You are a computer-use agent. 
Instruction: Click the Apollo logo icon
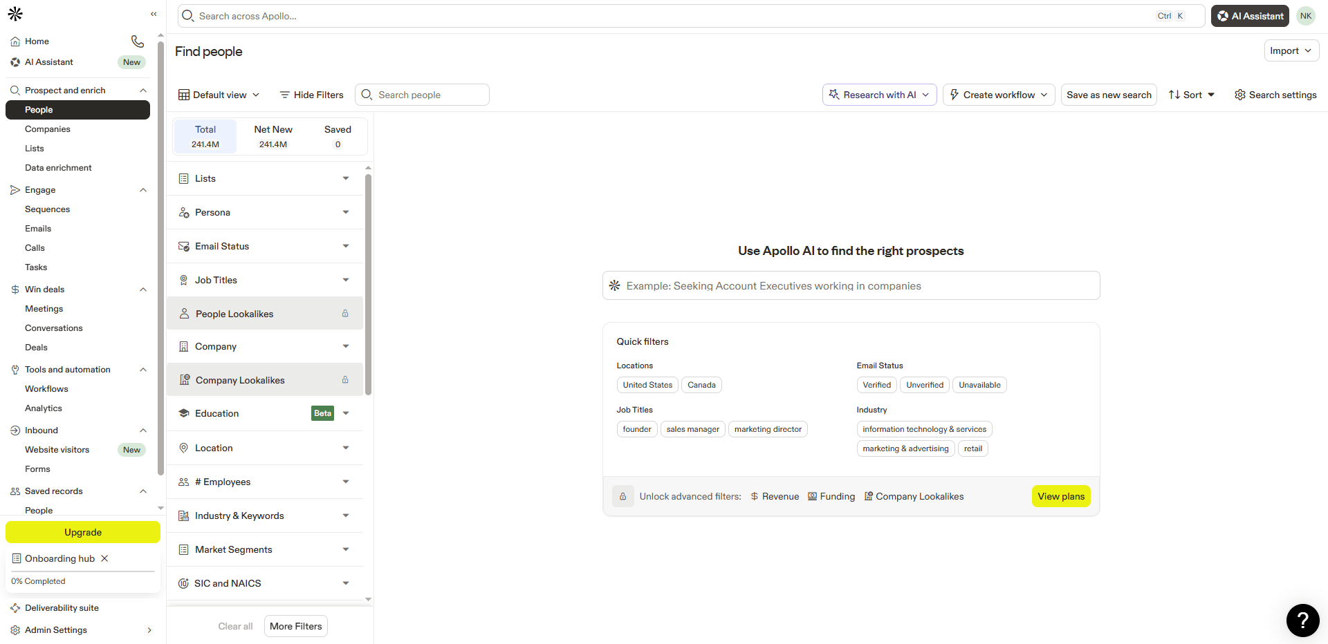click(15, 14)
